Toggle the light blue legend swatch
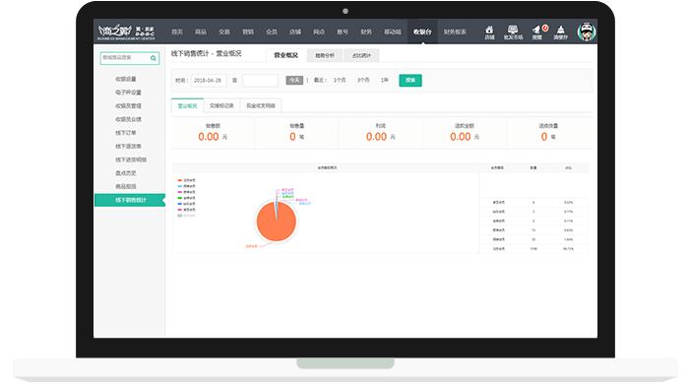Screen dimensions: 689x384 click(x=180, y=186)
